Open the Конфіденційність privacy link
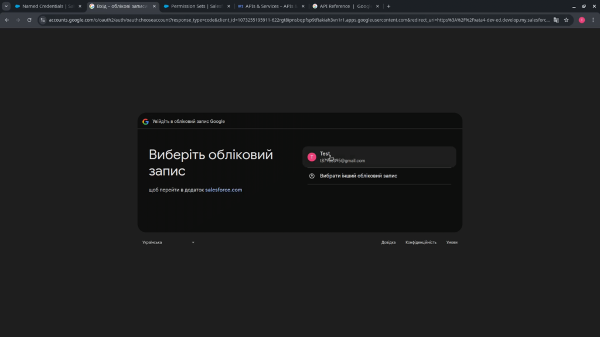Screen dimensions: 600x337 (421, 242)
